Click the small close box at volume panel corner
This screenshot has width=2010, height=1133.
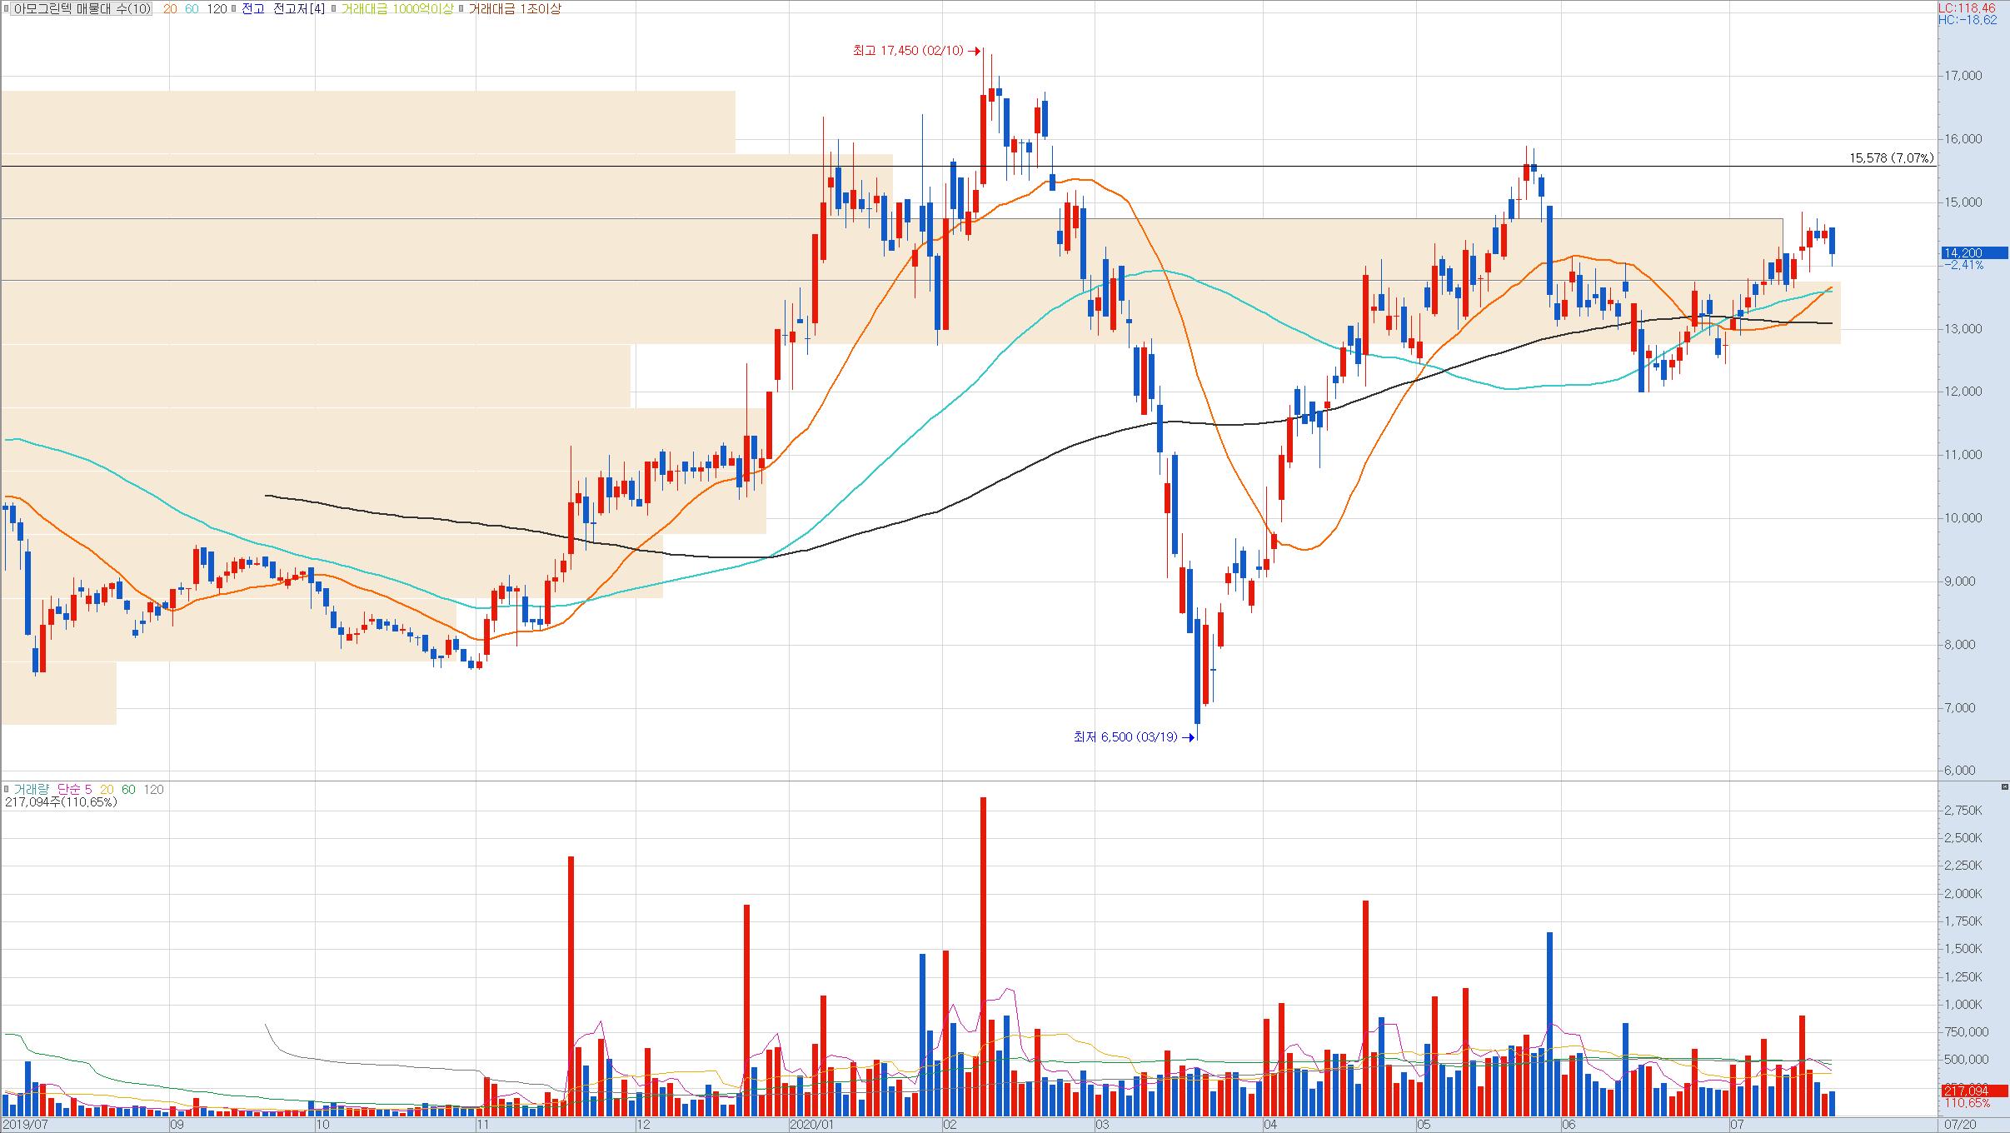click(x=2004, y=787)
